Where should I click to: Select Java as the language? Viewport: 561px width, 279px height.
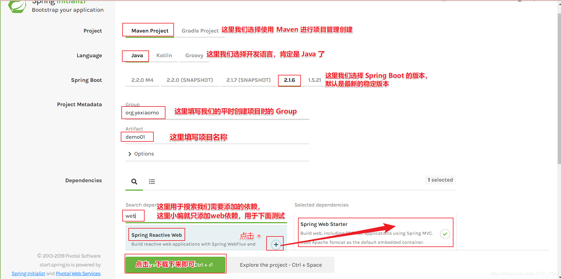point(137,55)
